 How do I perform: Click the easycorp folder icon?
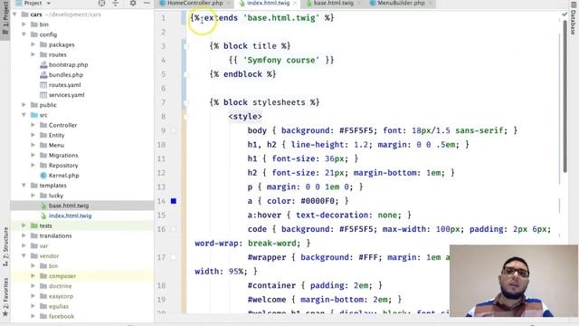pos(43,296)
